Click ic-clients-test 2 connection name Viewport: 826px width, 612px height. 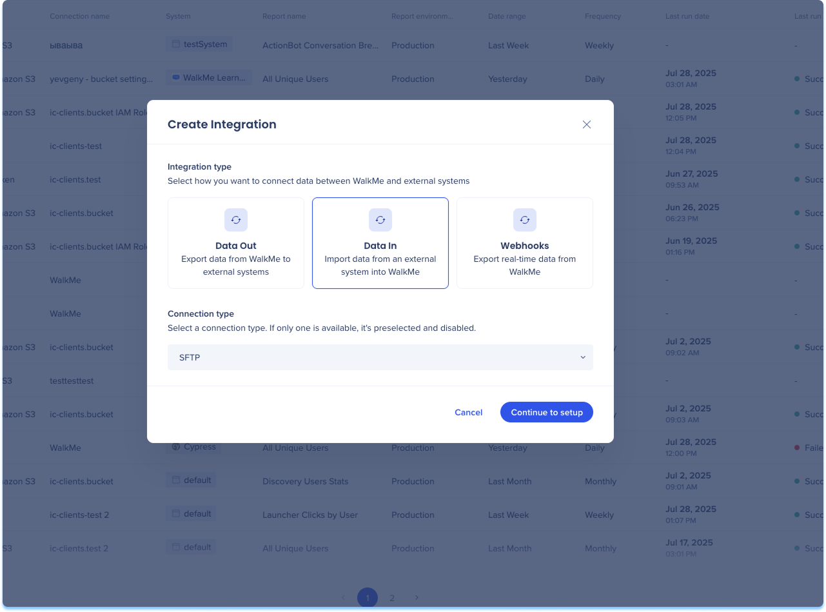79,515
